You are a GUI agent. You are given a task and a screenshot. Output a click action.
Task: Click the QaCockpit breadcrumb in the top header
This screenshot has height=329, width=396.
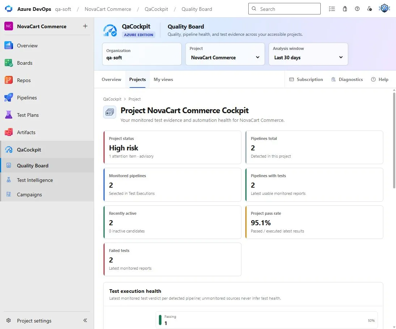click(x=156, y=9)
